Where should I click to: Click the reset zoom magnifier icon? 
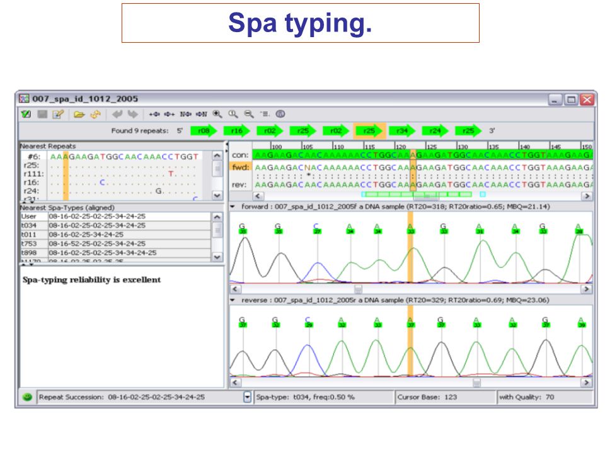pos(233,114)
